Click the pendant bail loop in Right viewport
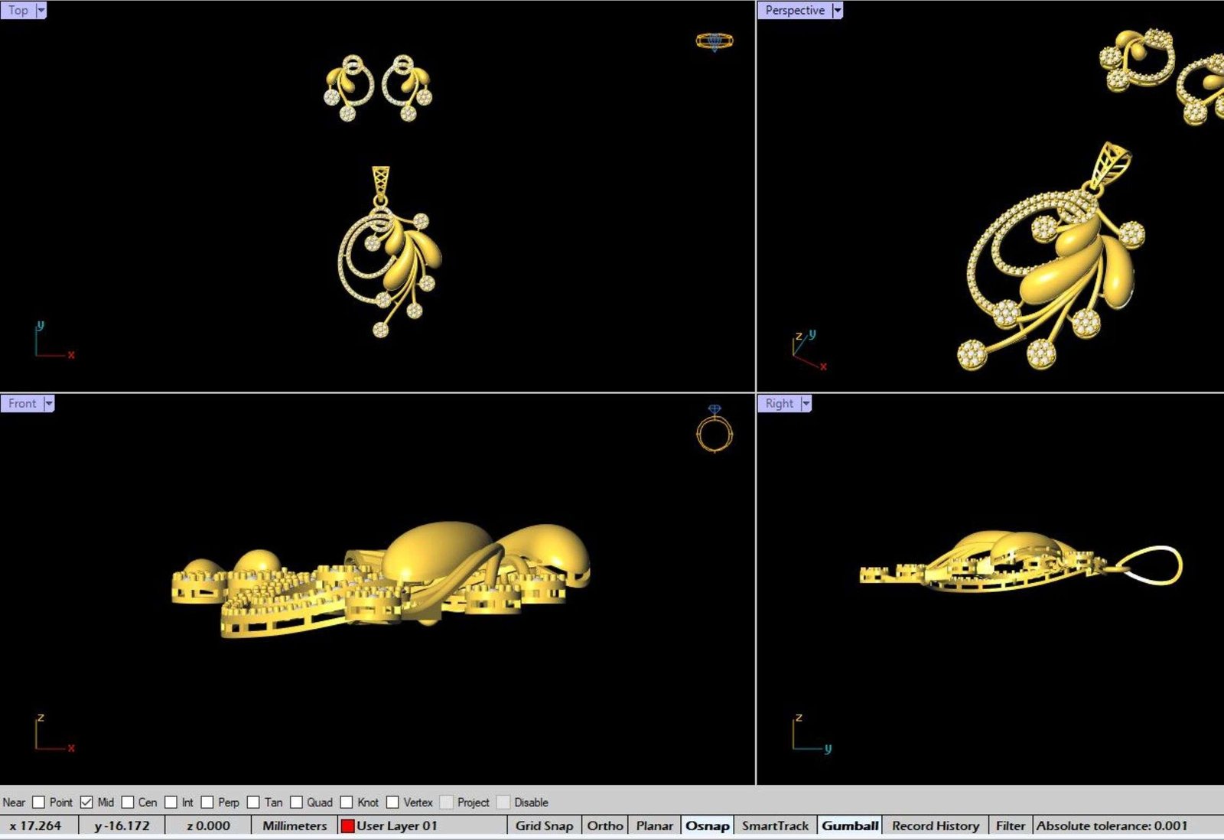The width and height of the screenshot is (1224, 840). (1154, 566)
